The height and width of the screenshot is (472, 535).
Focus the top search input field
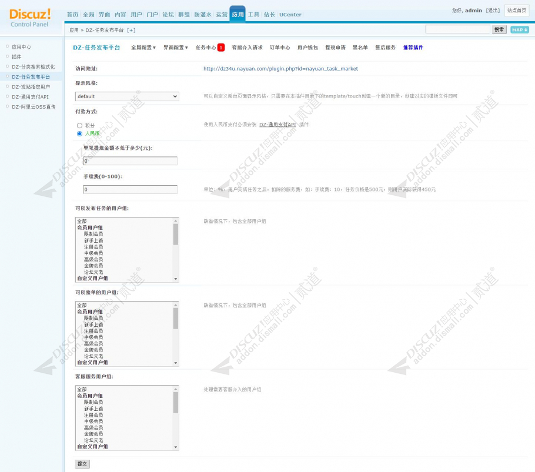pyautogui.click(x=458, y=29)
